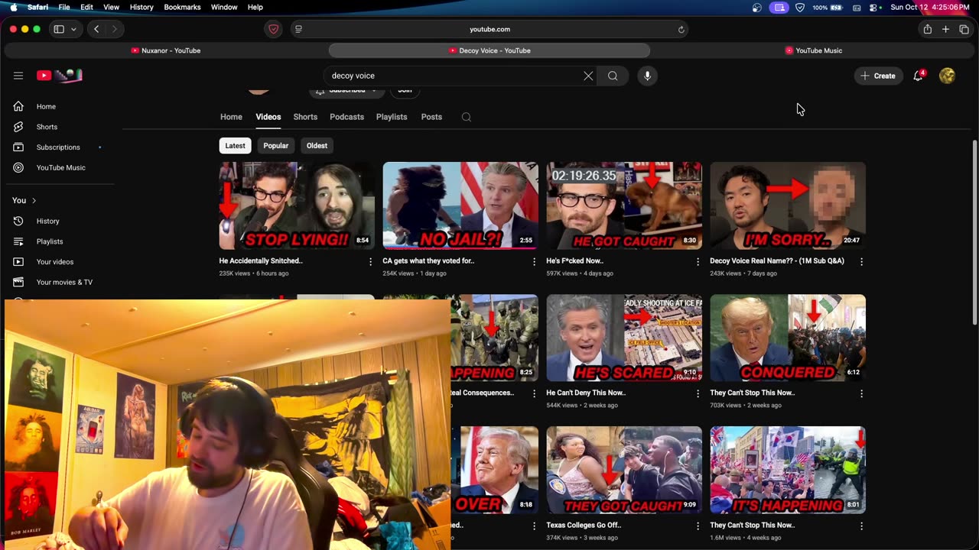Viewport: 979px width, 550px height.
Task: Click the Create button
Action: click(878, 76)
